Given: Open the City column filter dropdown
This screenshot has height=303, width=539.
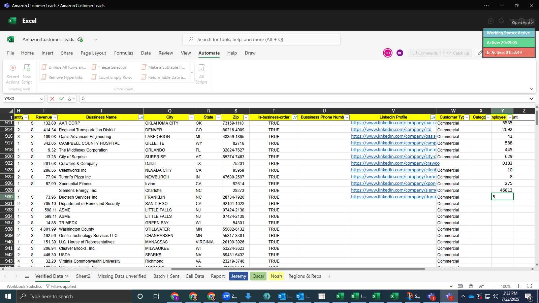Looking at the screenshot, I should [x=191, y=117].
